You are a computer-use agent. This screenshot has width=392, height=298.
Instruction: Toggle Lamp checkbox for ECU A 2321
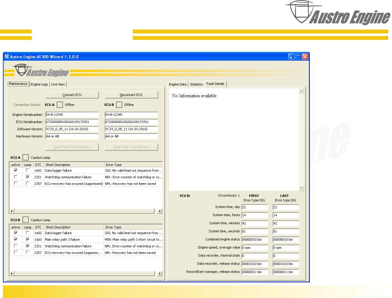point(27,177)
